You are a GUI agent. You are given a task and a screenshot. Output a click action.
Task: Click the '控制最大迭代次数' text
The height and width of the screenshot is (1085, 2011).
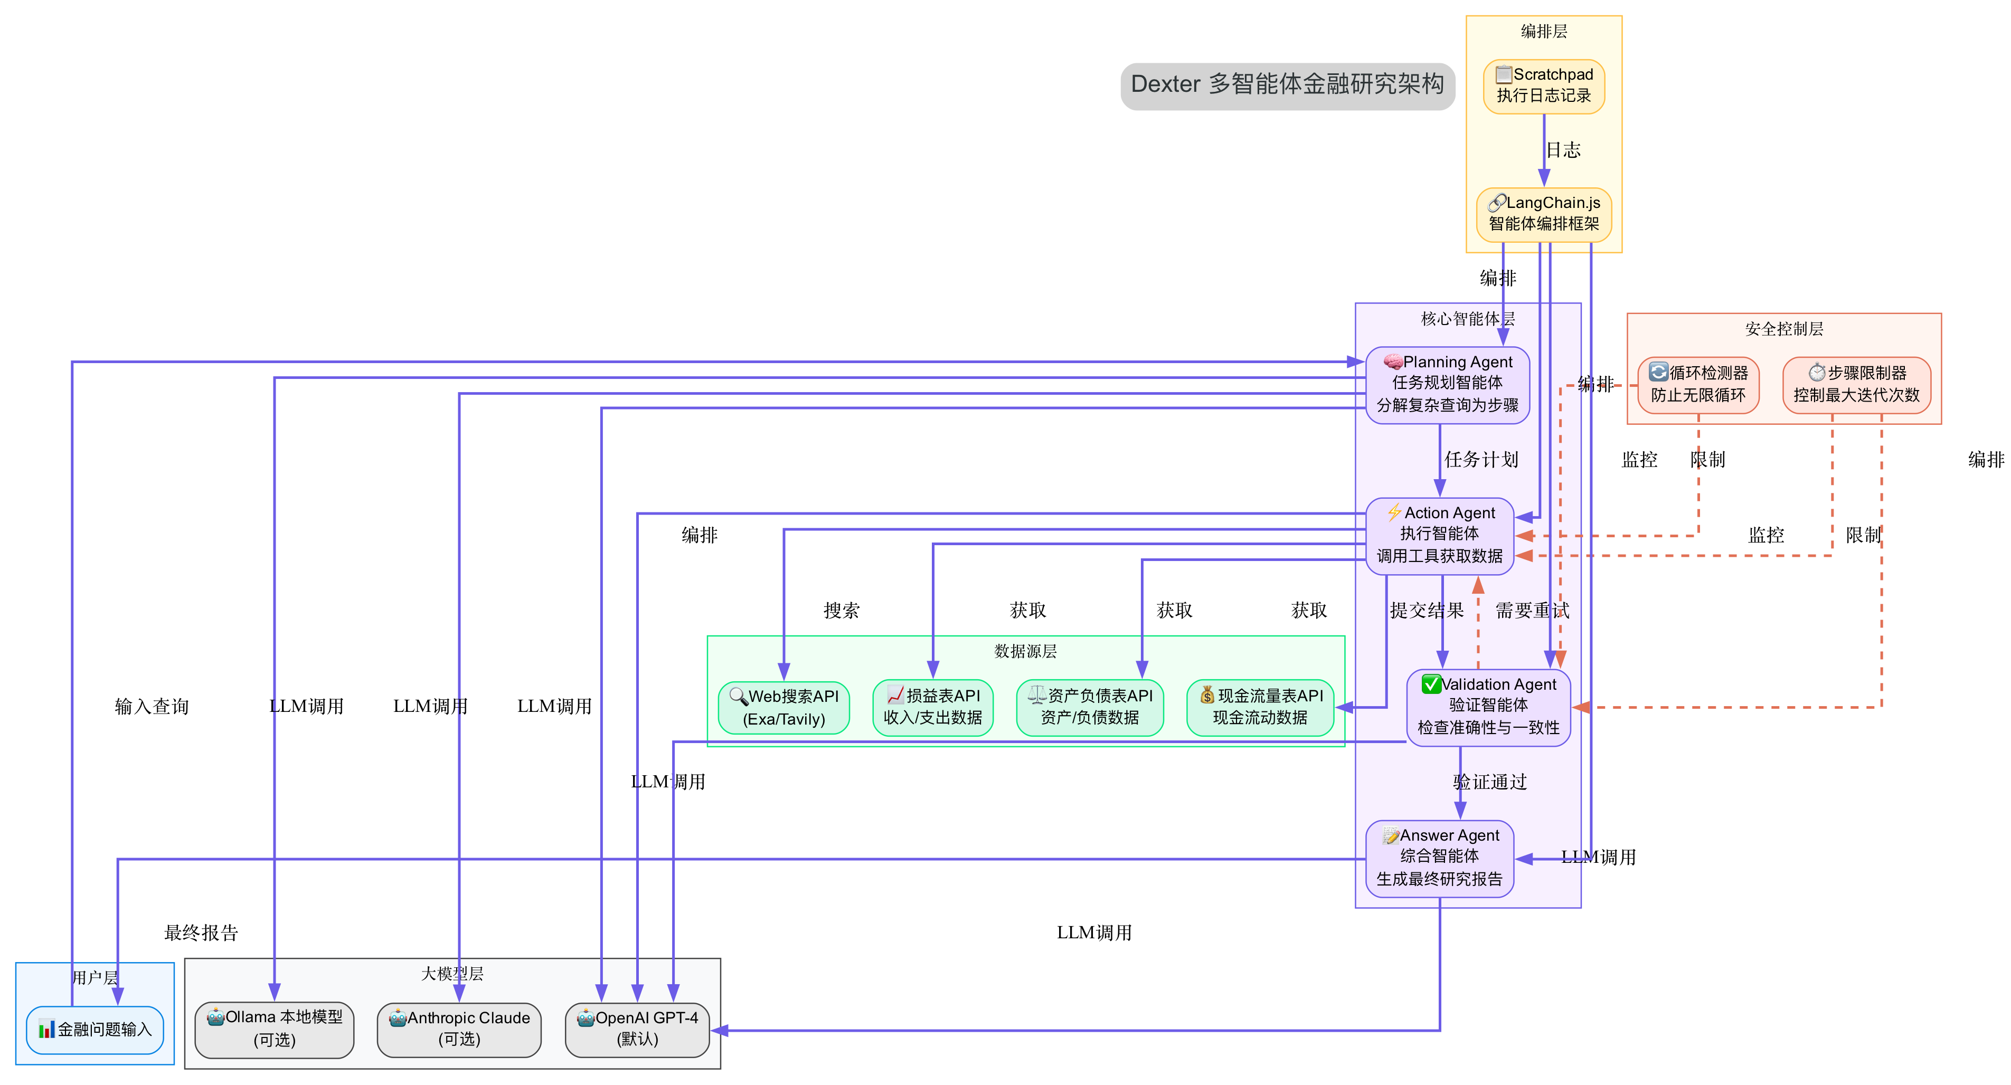(x=1856, y=395)
